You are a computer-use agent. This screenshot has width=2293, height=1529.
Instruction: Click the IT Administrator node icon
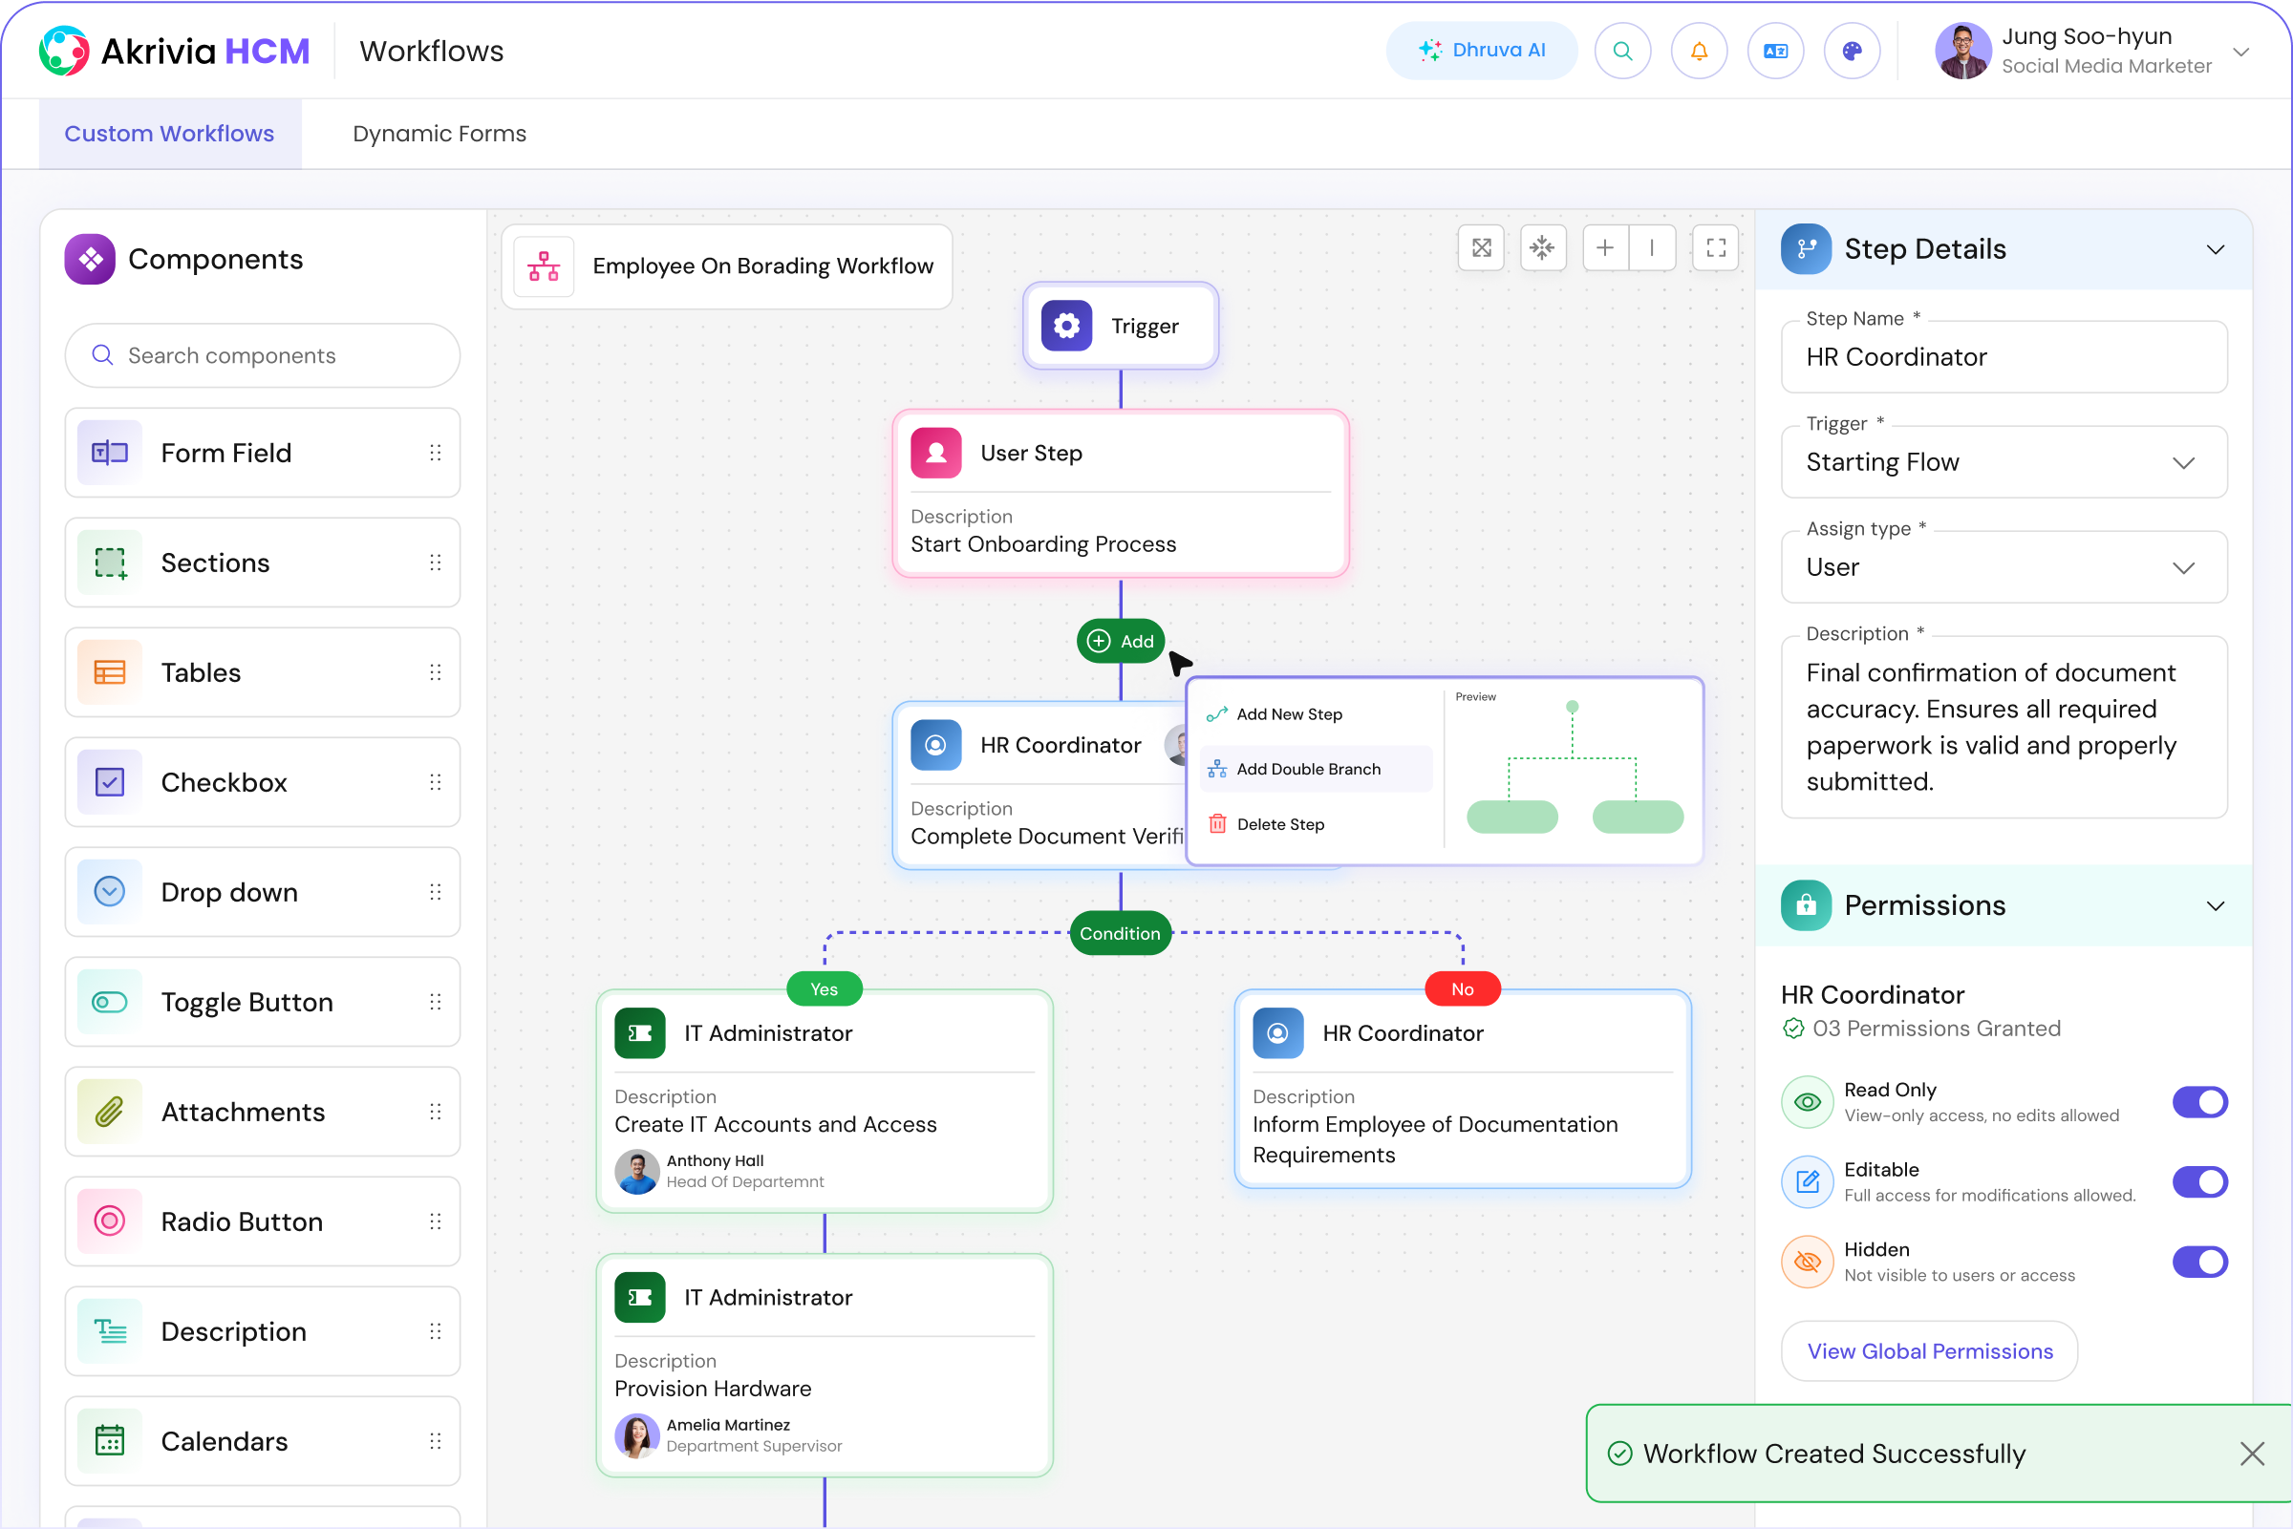(640, 1032)
